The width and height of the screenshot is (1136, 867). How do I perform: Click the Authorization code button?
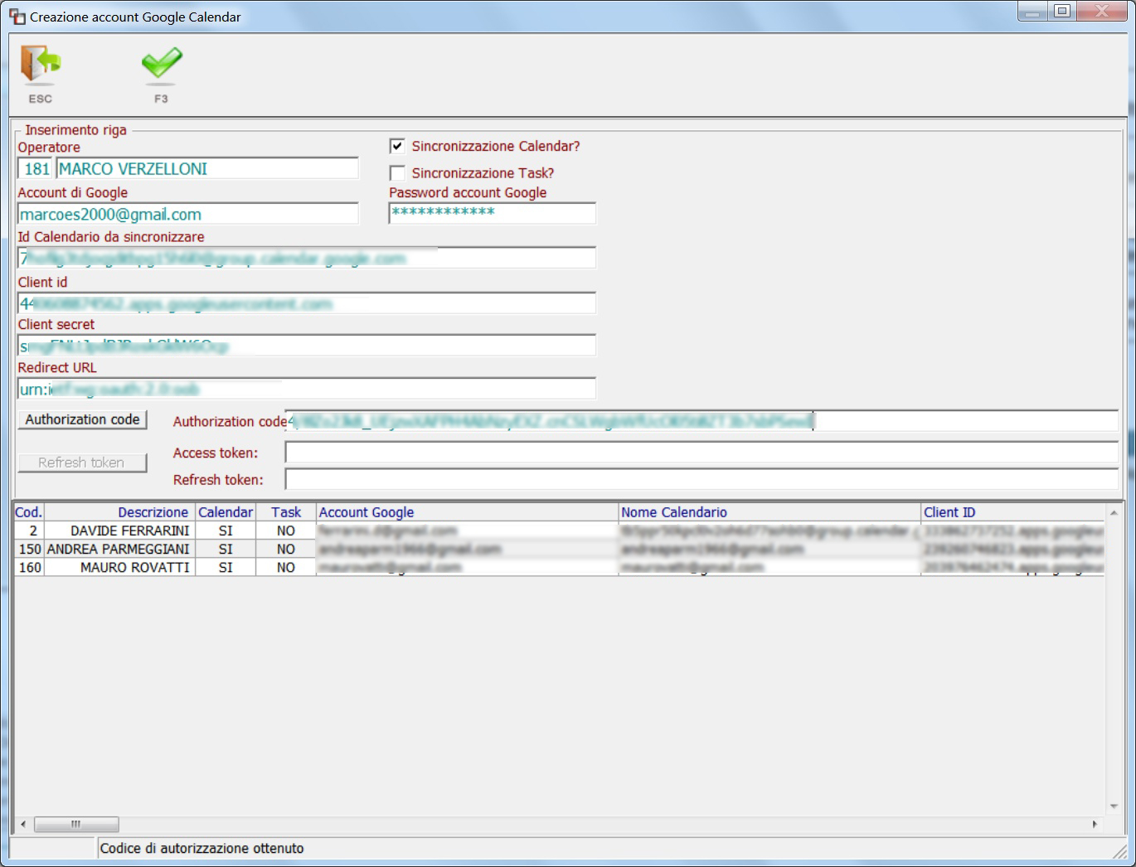pyautogui.click(x=82, y=419)
